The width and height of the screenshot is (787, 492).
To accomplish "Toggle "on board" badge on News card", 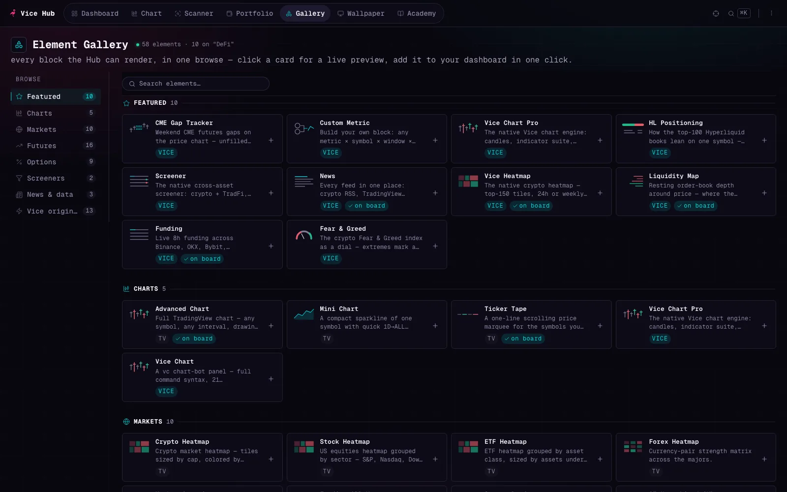I will pyautogui.click(x=366, y=206).
